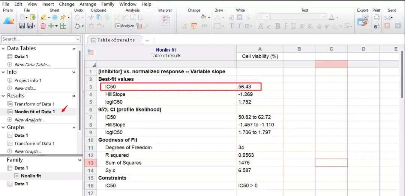Click the R squared 0.9563 cell
This screenshot has width=405, height=196.
tap(260, 155)
